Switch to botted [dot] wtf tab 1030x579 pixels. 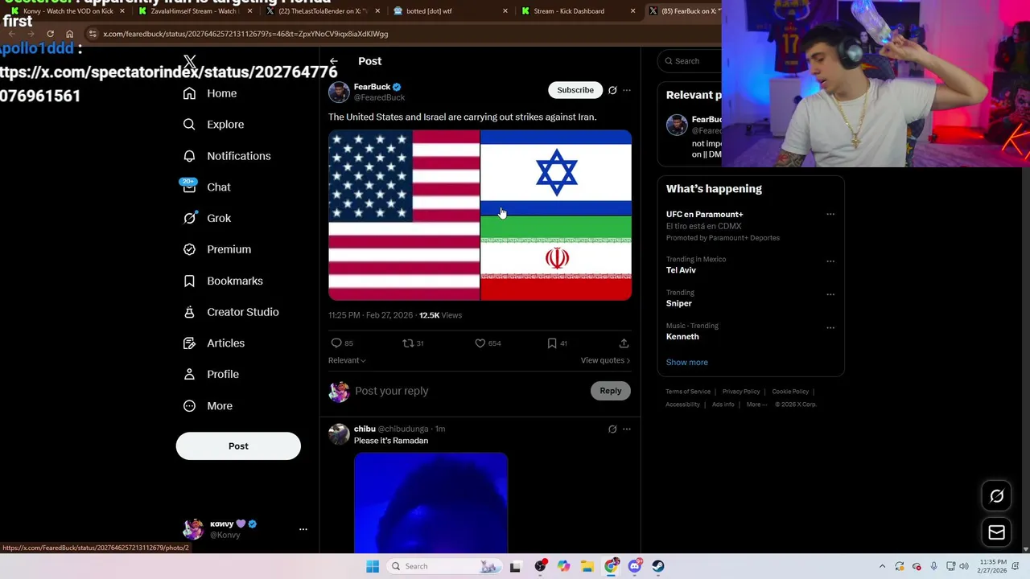(x=449, y=11)
